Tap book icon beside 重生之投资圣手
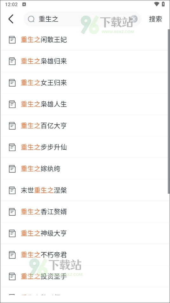This screenshot has width=170, height=303. (12, 277)
